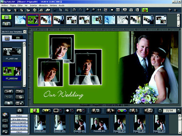This screenshot has height=136, width=182.
Task: Select the DFA Slide show folder button
Action: (x=19, y=119)
